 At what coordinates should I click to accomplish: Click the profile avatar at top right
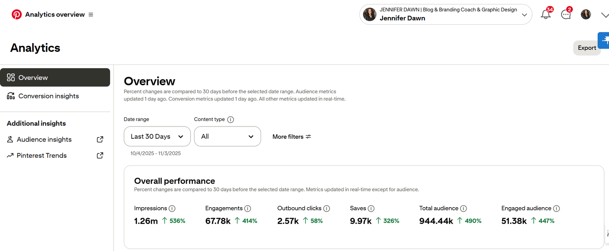pyautogui.click(x=585, y=15)
